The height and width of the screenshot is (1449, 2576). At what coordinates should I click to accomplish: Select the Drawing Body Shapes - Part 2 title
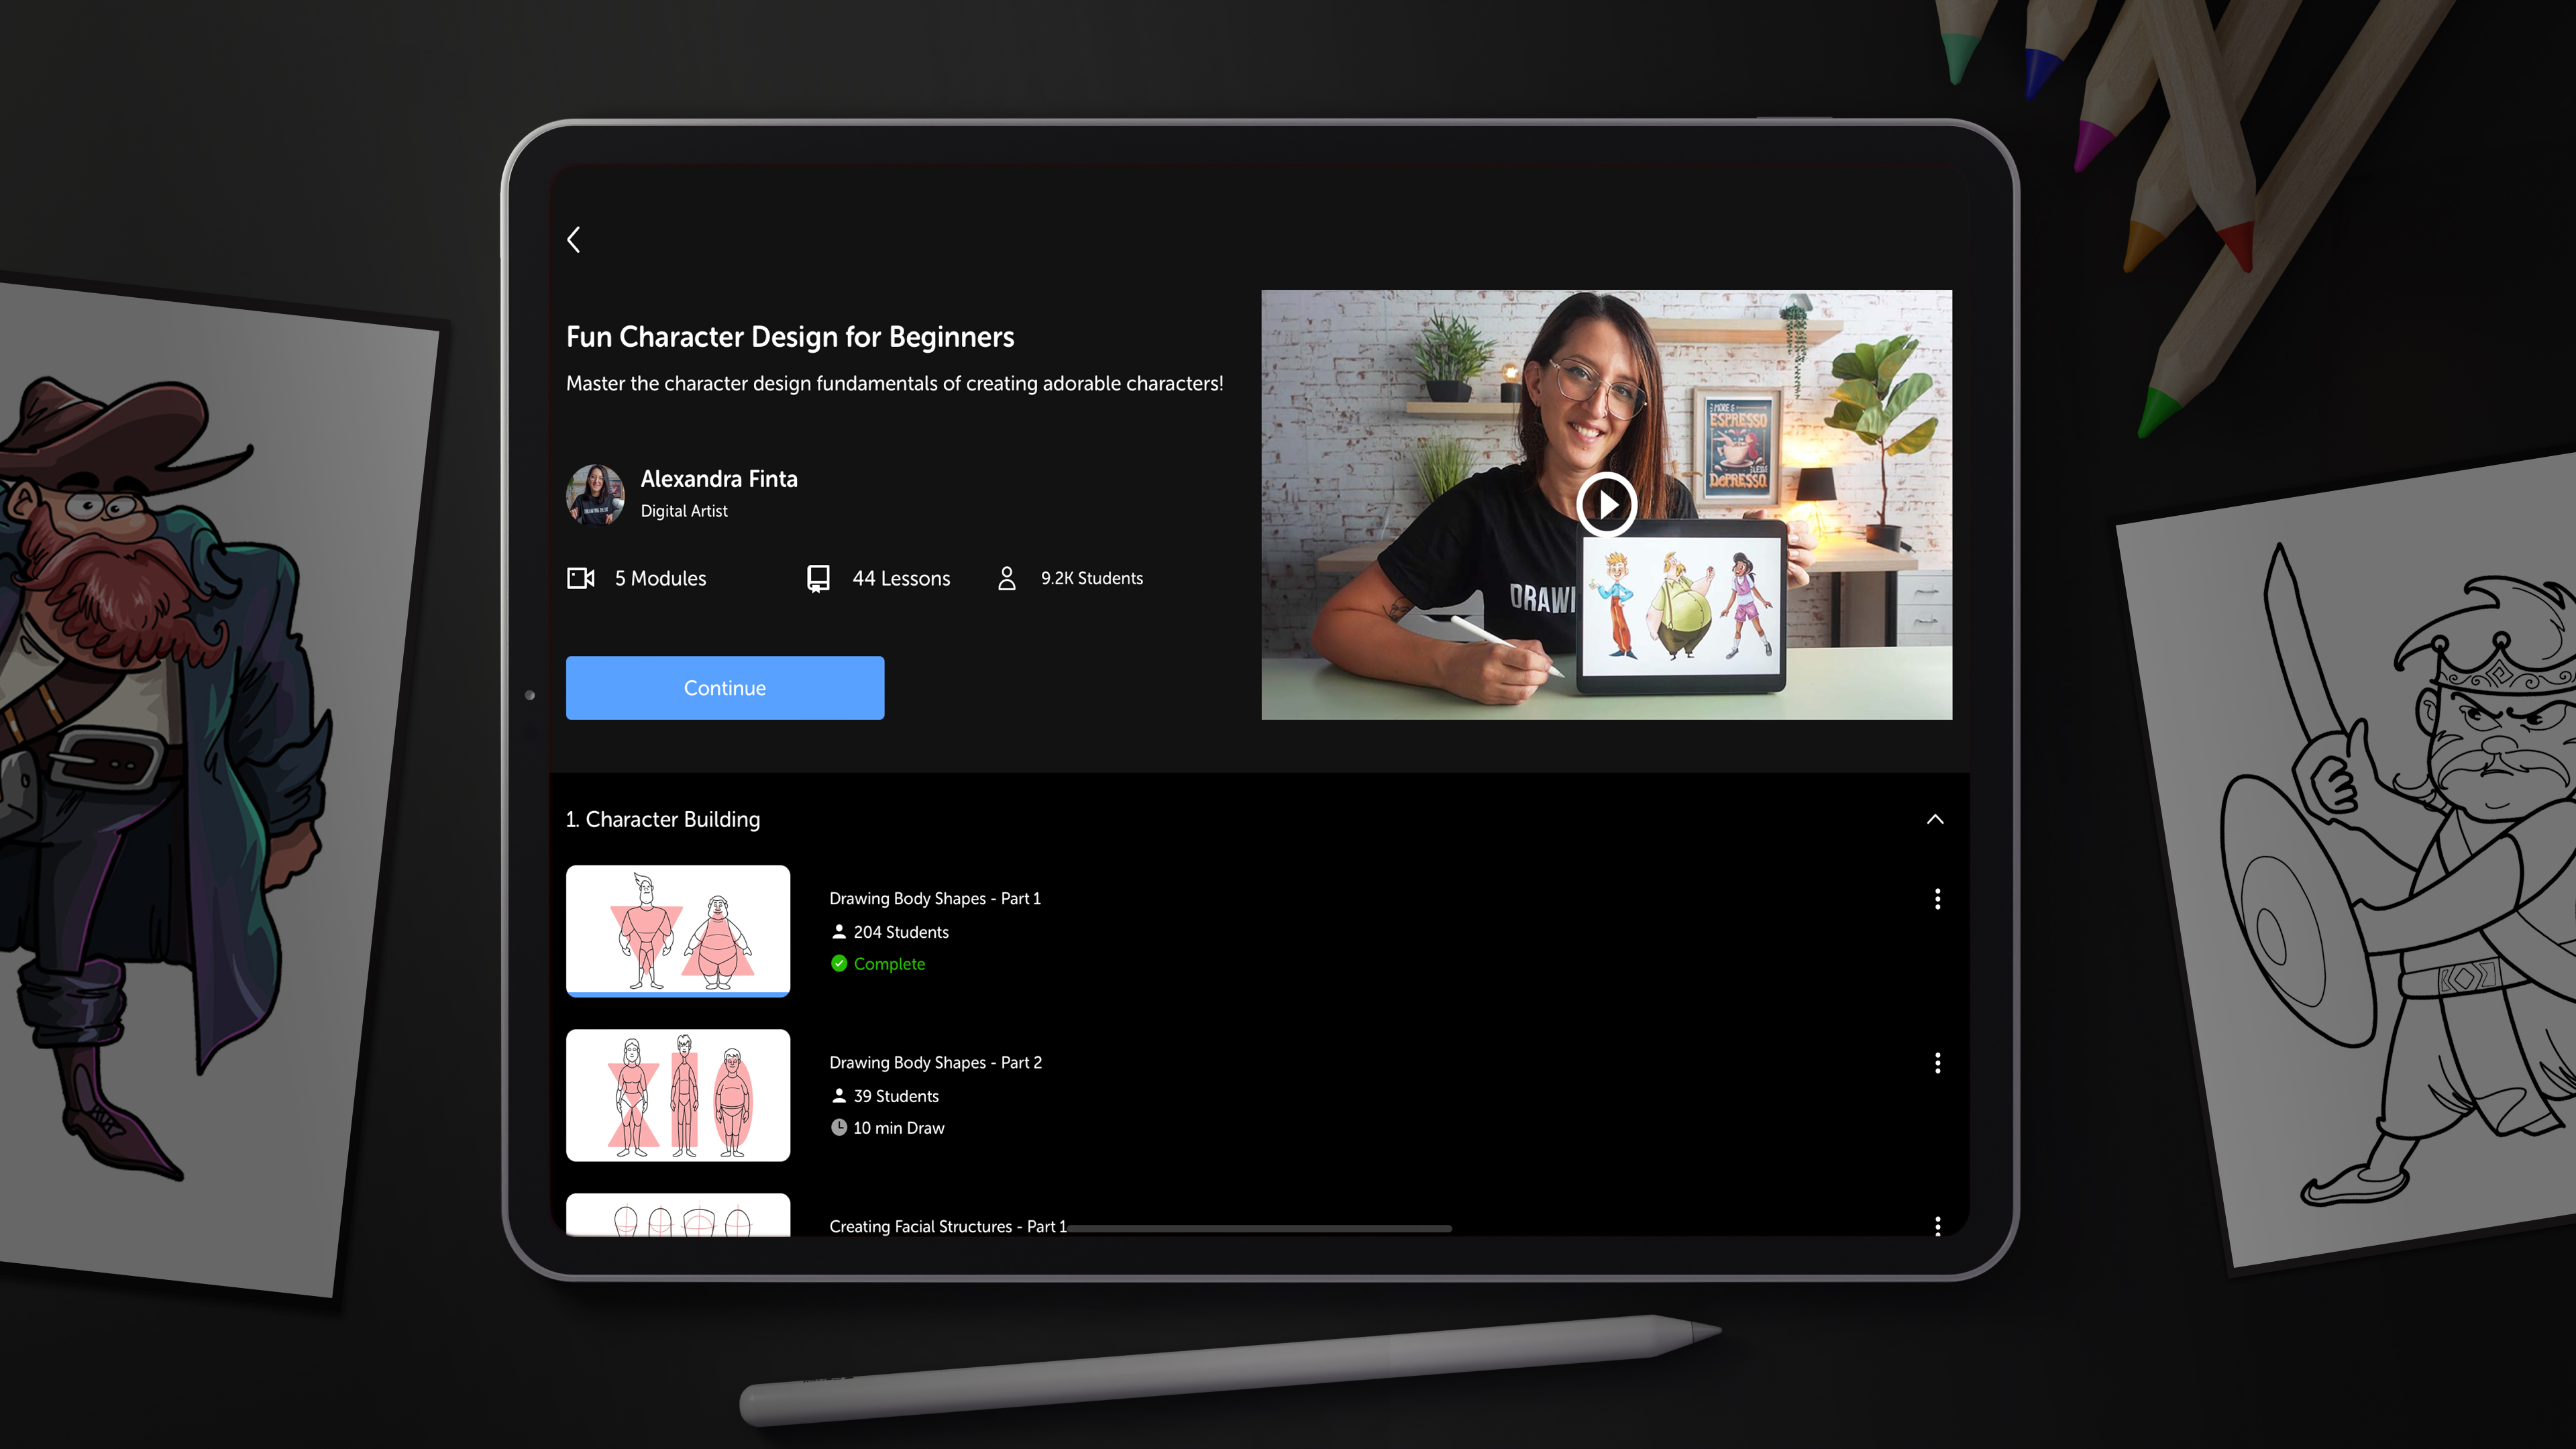(x=935, y=1062)
